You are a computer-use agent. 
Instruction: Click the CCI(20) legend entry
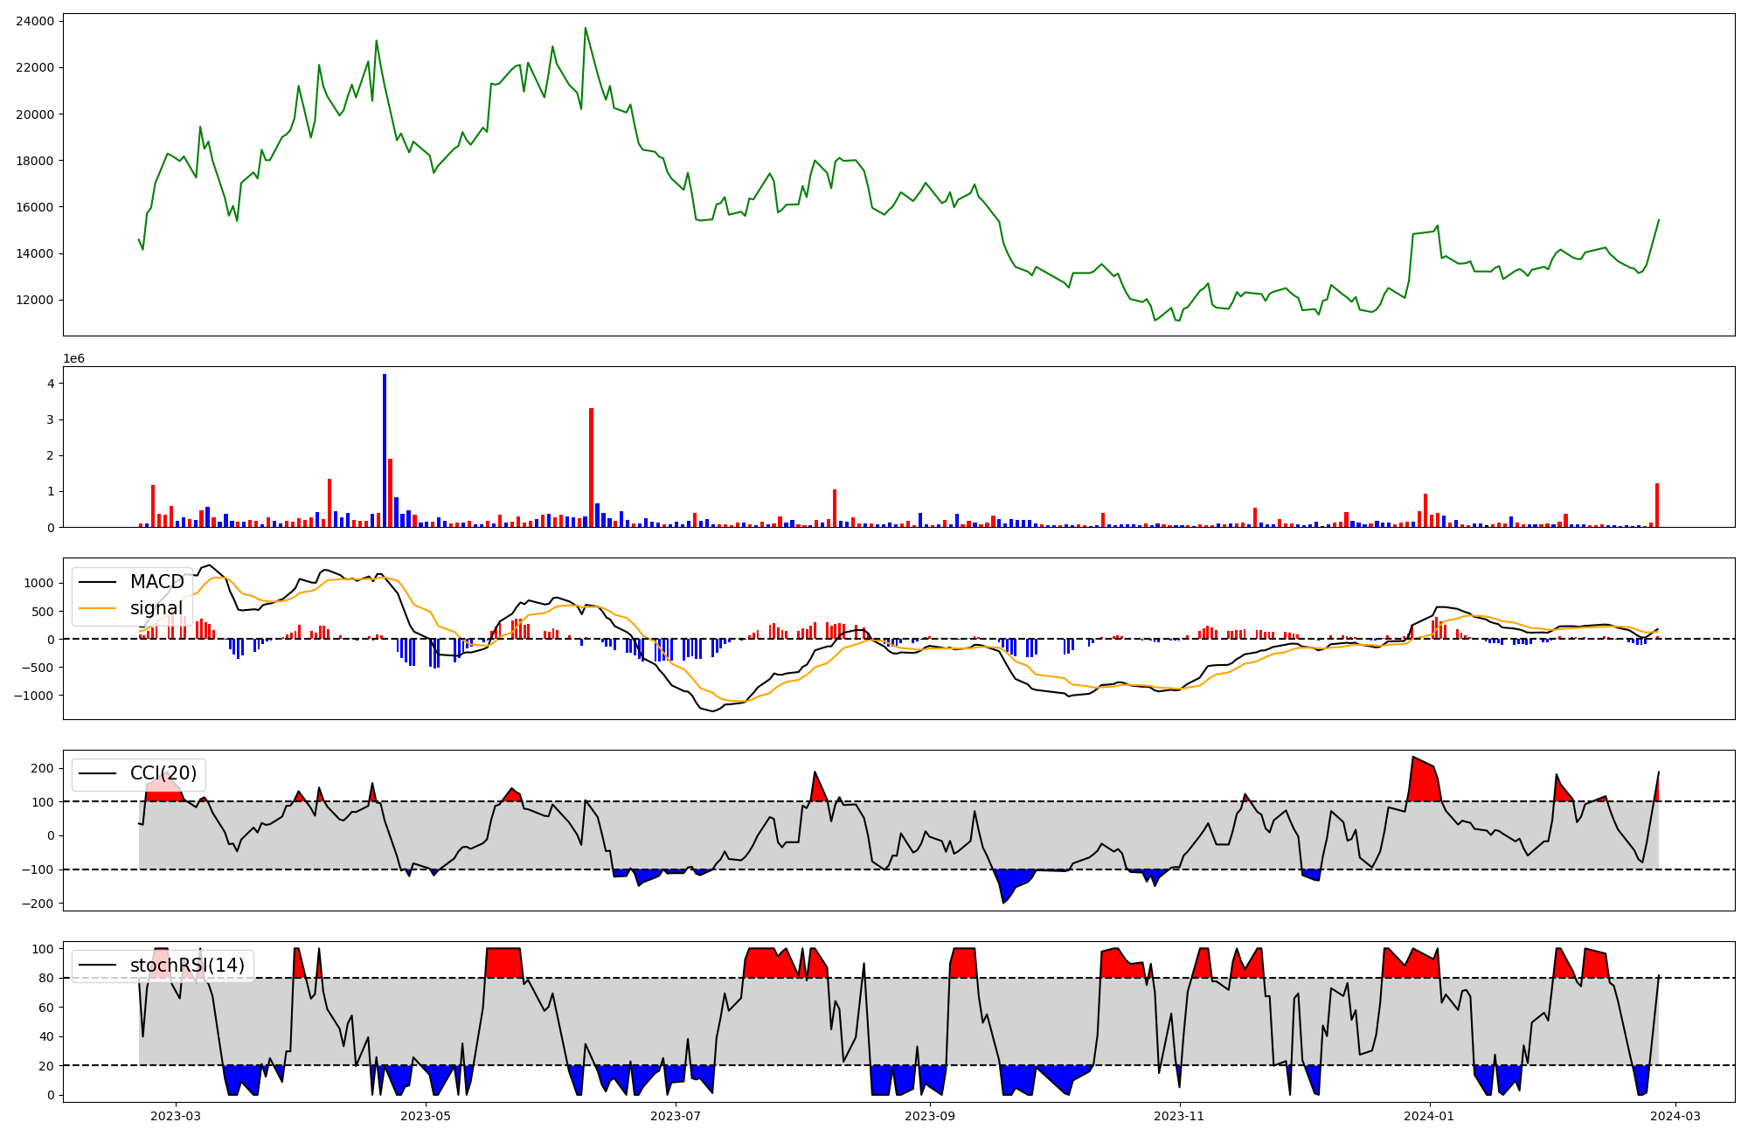(163, 773)
